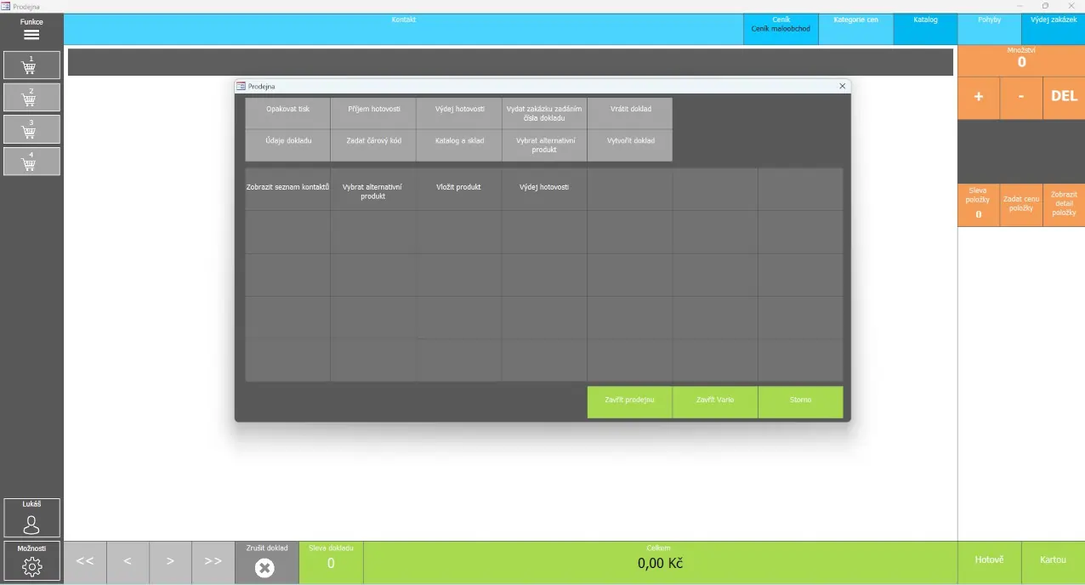Select shopping cart number 1
Viewport: 1085px width, 585px height.
click(31, 65)
